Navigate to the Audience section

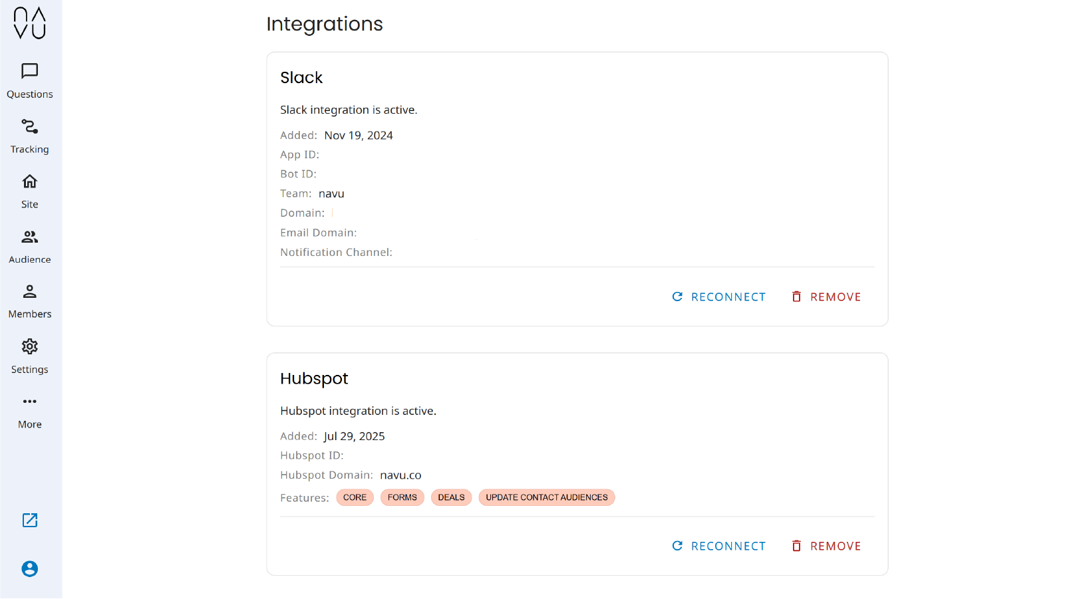30,246
